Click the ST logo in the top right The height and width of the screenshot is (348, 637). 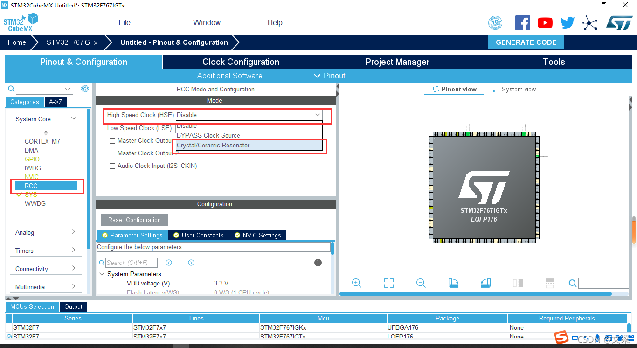coord(619,22)
